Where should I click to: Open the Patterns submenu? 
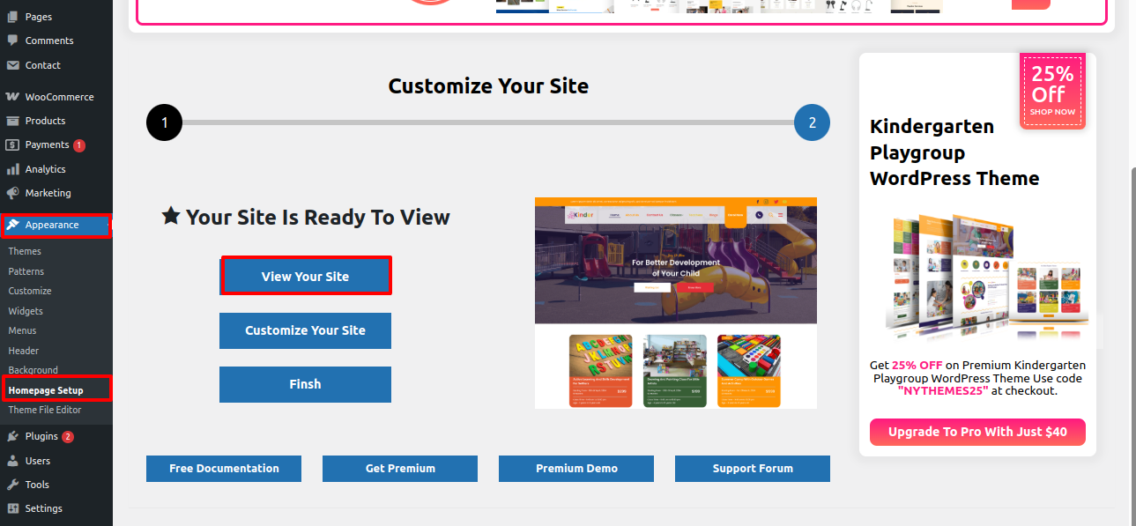click(x=26, y=271)
